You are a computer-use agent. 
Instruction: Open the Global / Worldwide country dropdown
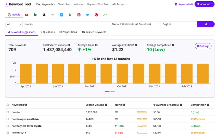click(x=135, y=24)
